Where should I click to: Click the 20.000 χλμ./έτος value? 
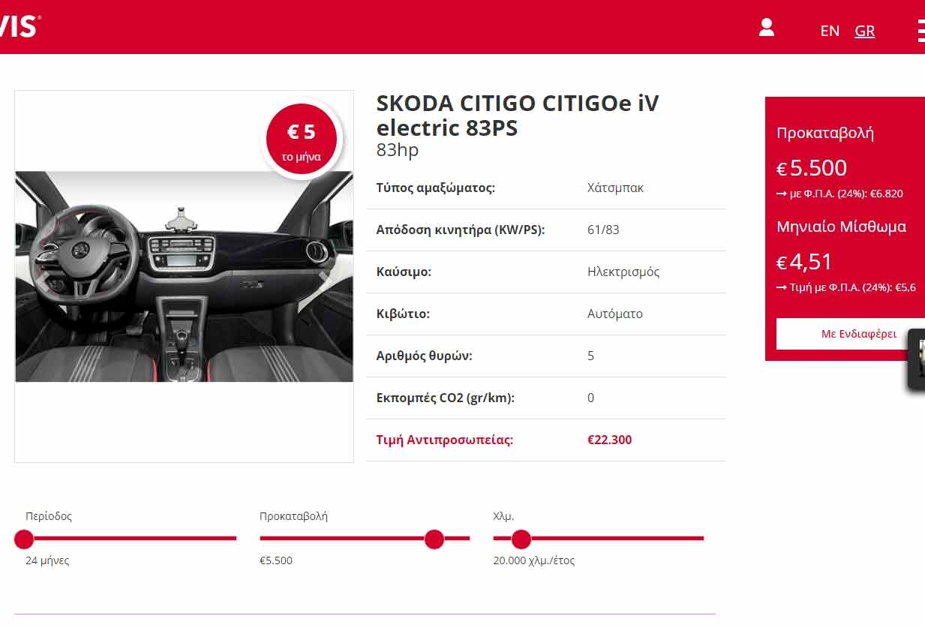[534, 560]
